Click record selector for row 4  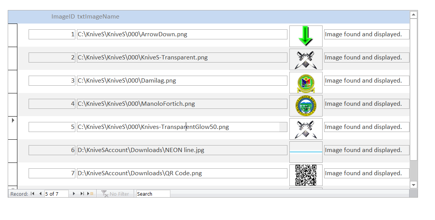pos(13,105)
